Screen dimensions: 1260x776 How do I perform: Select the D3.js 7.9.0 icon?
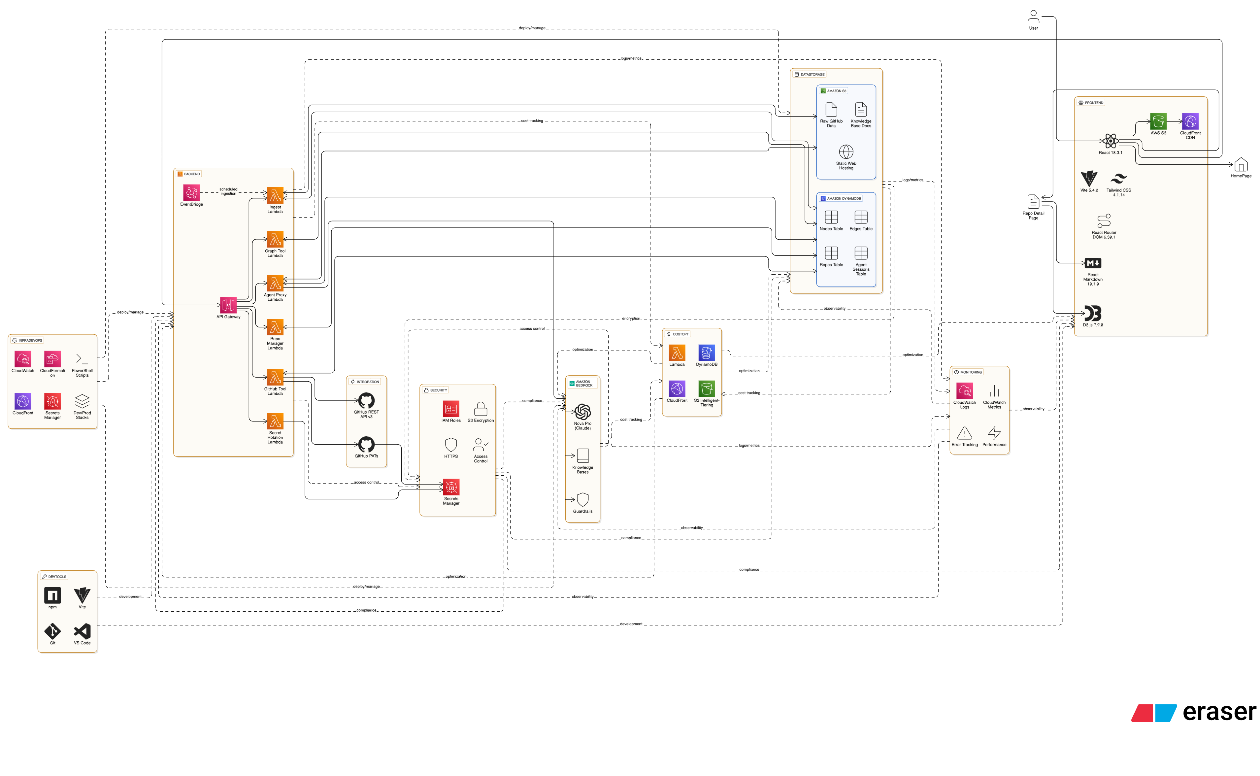(x=1093, y=313)
